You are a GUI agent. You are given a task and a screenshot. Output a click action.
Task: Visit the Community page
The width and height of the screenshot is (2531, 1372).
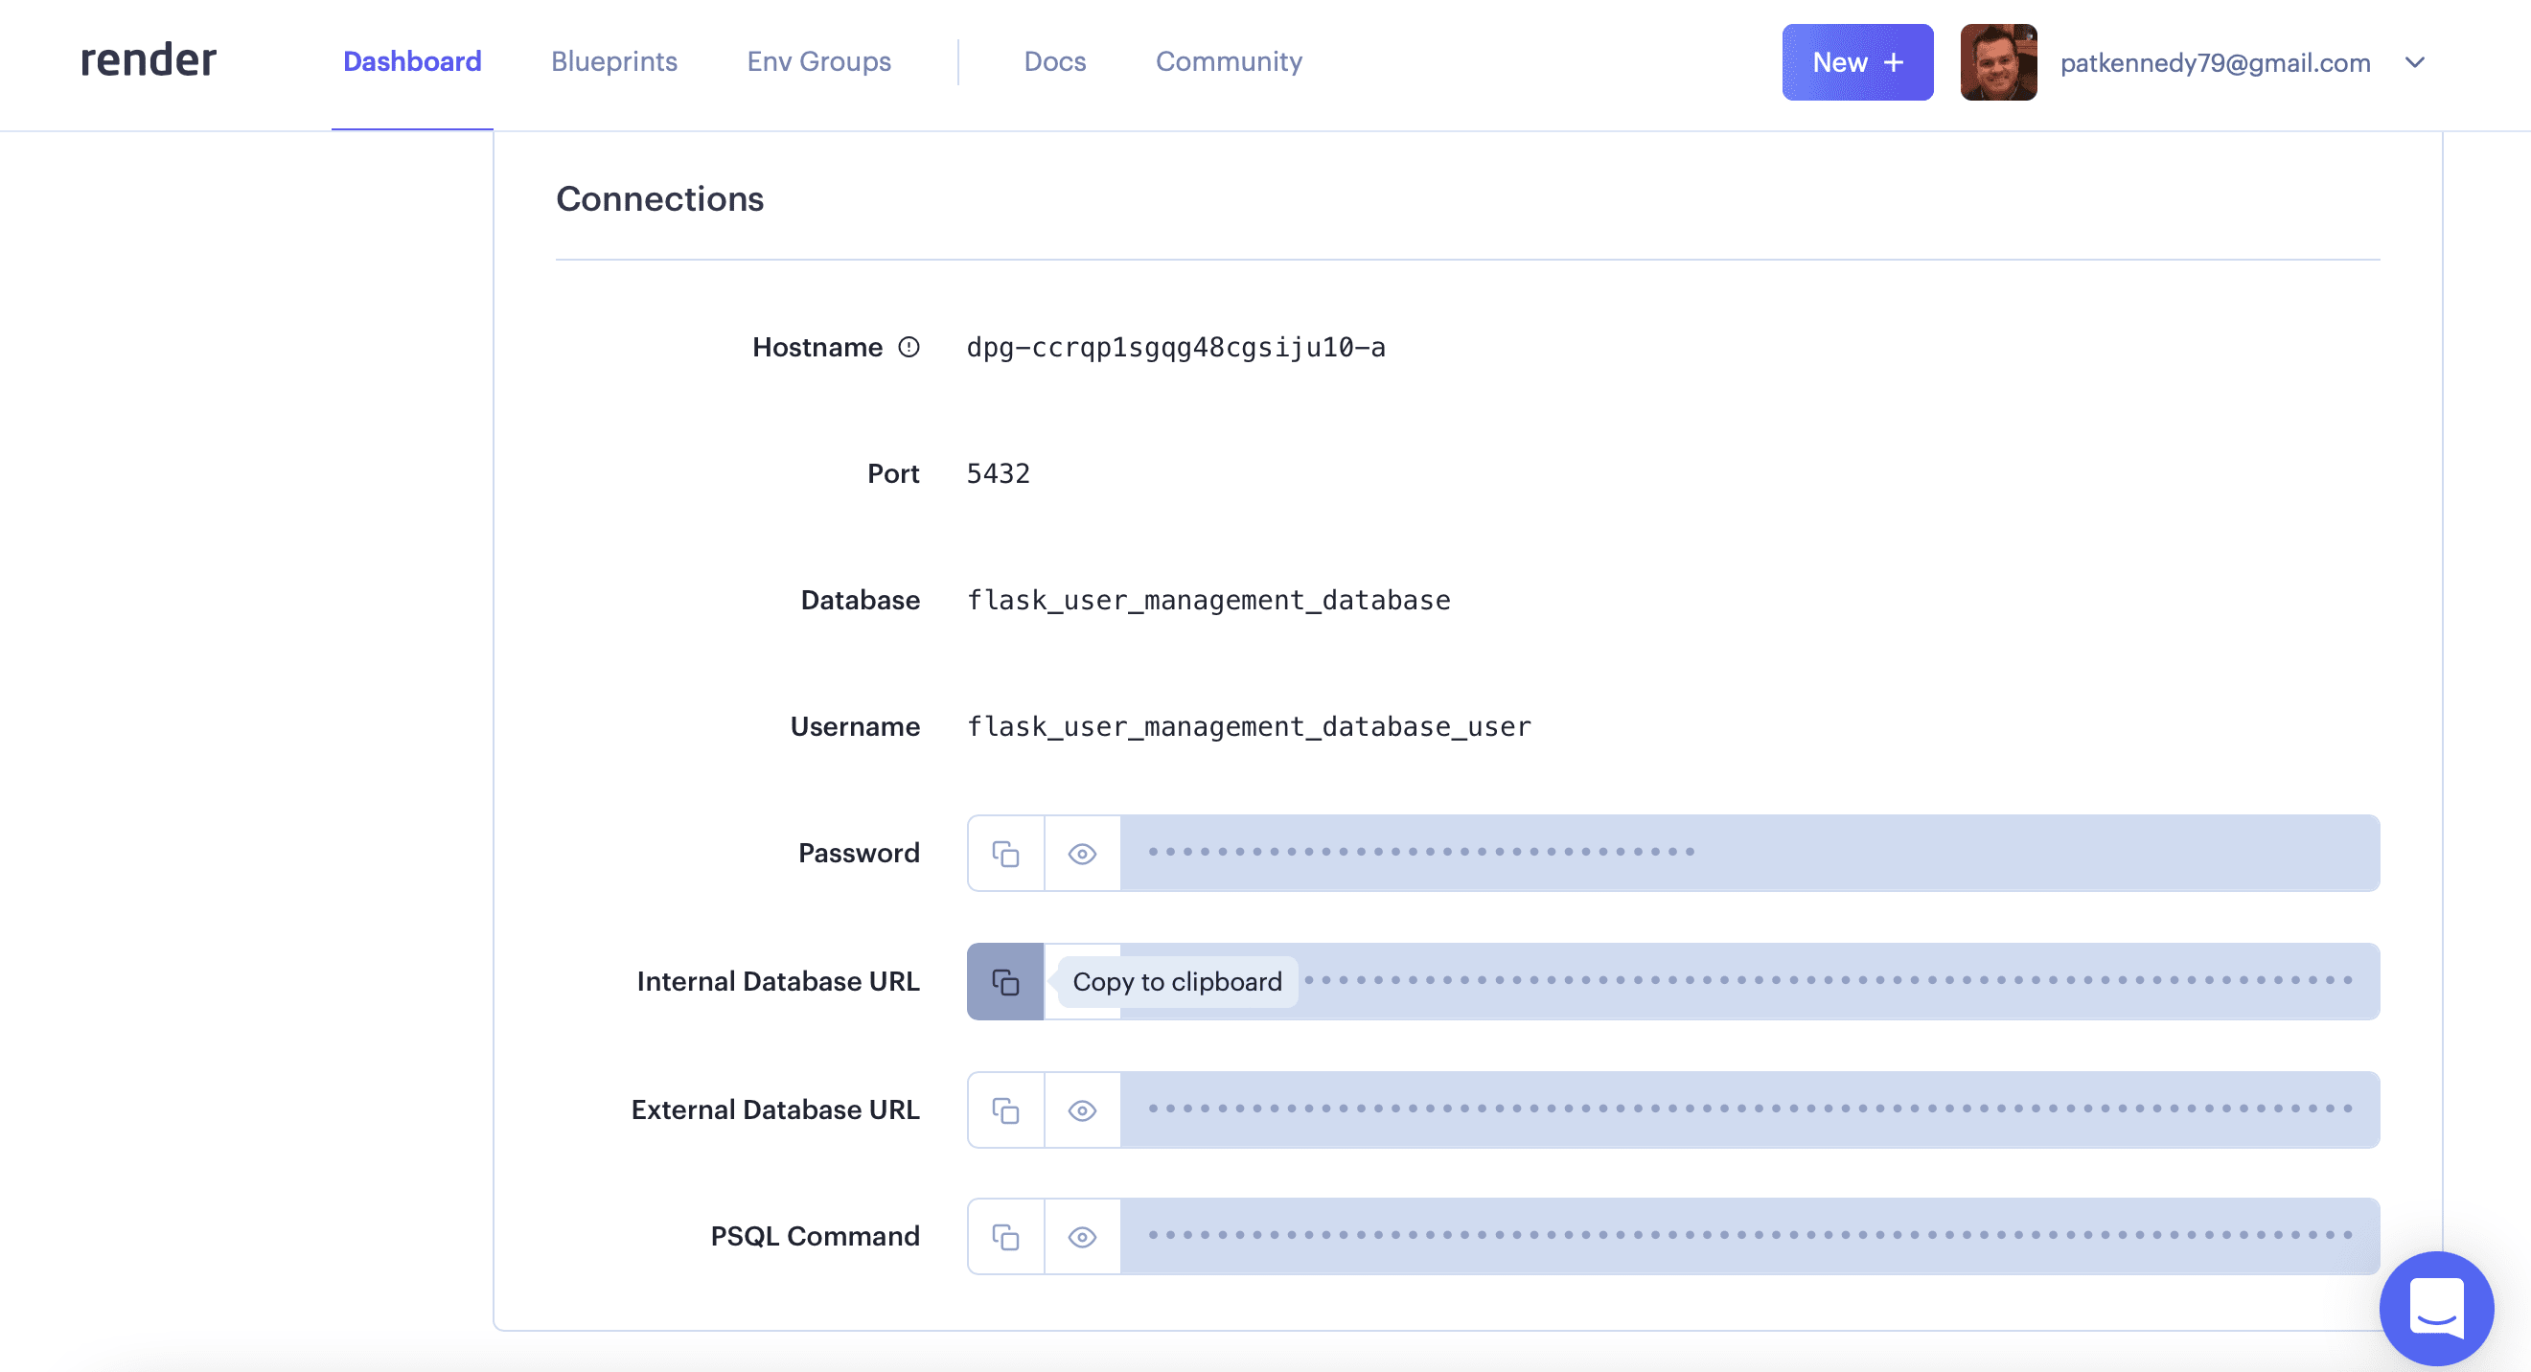(1229, 61)
